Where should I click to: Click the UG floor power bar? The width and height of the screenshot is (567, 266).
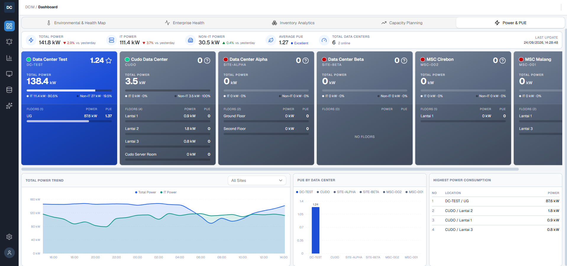[x=69, y=121]
